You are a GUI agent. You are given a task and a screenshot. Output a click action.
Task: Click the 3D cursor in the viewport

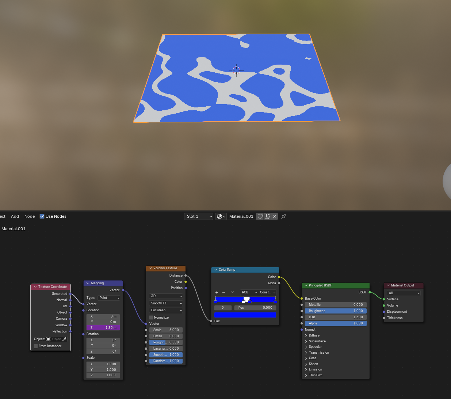[x=236, y=70]
